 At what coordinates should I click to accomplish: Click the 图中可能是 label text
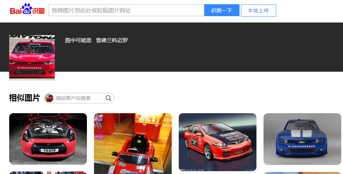(78, 40)
